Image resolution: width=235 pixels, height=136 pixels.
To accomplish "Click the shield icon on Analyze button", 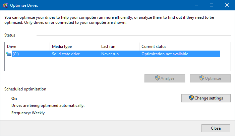I will [157, 78].
